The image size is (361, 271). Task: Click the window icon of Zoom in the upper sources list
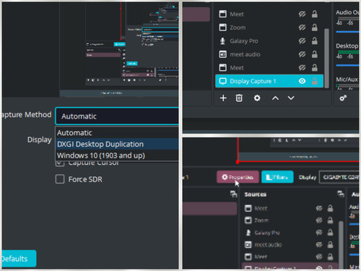coord(222,27)
